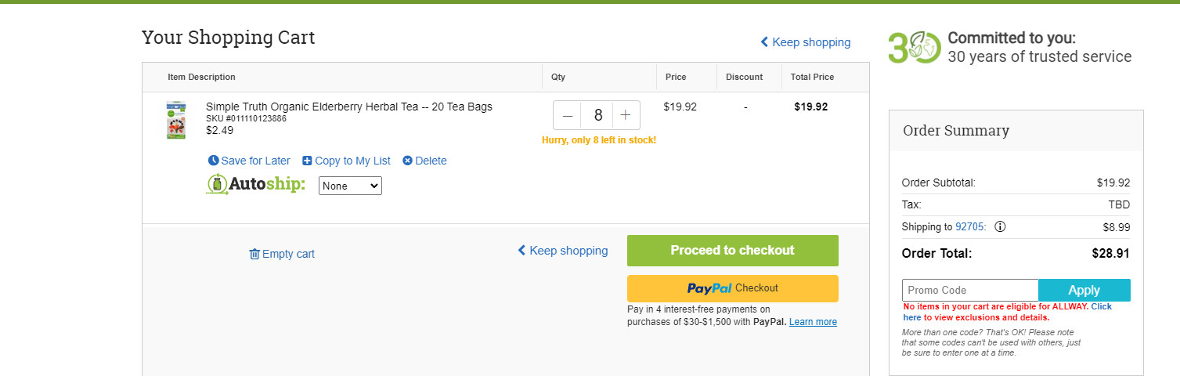Viewport: 1180px width, 376px height.
Task: Open the Autoship frequency dropdown
Action: point(350,186)
